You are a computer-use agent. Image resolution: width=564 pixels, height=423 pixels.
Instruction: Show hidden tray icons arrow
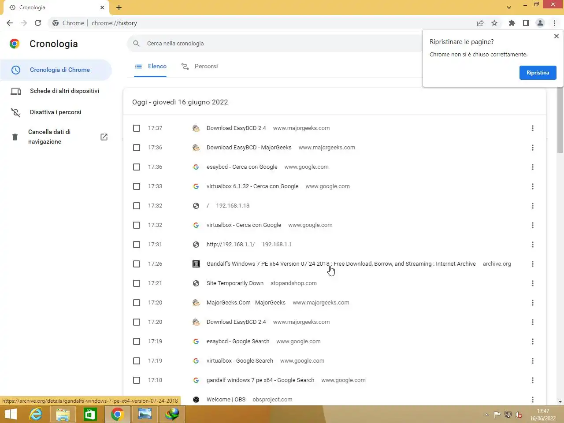486,415
